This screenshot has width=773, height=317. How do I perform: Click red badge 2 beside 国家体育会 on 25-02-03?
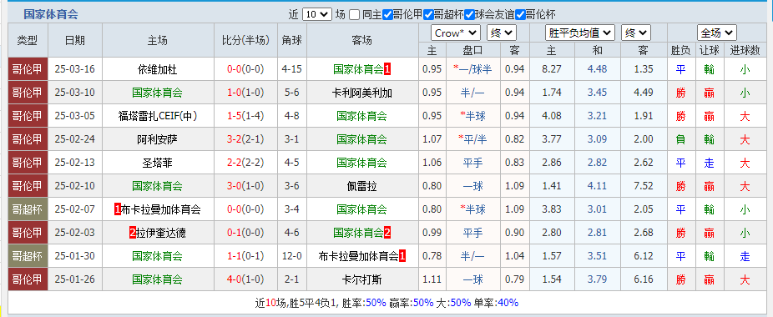(387, 233)
